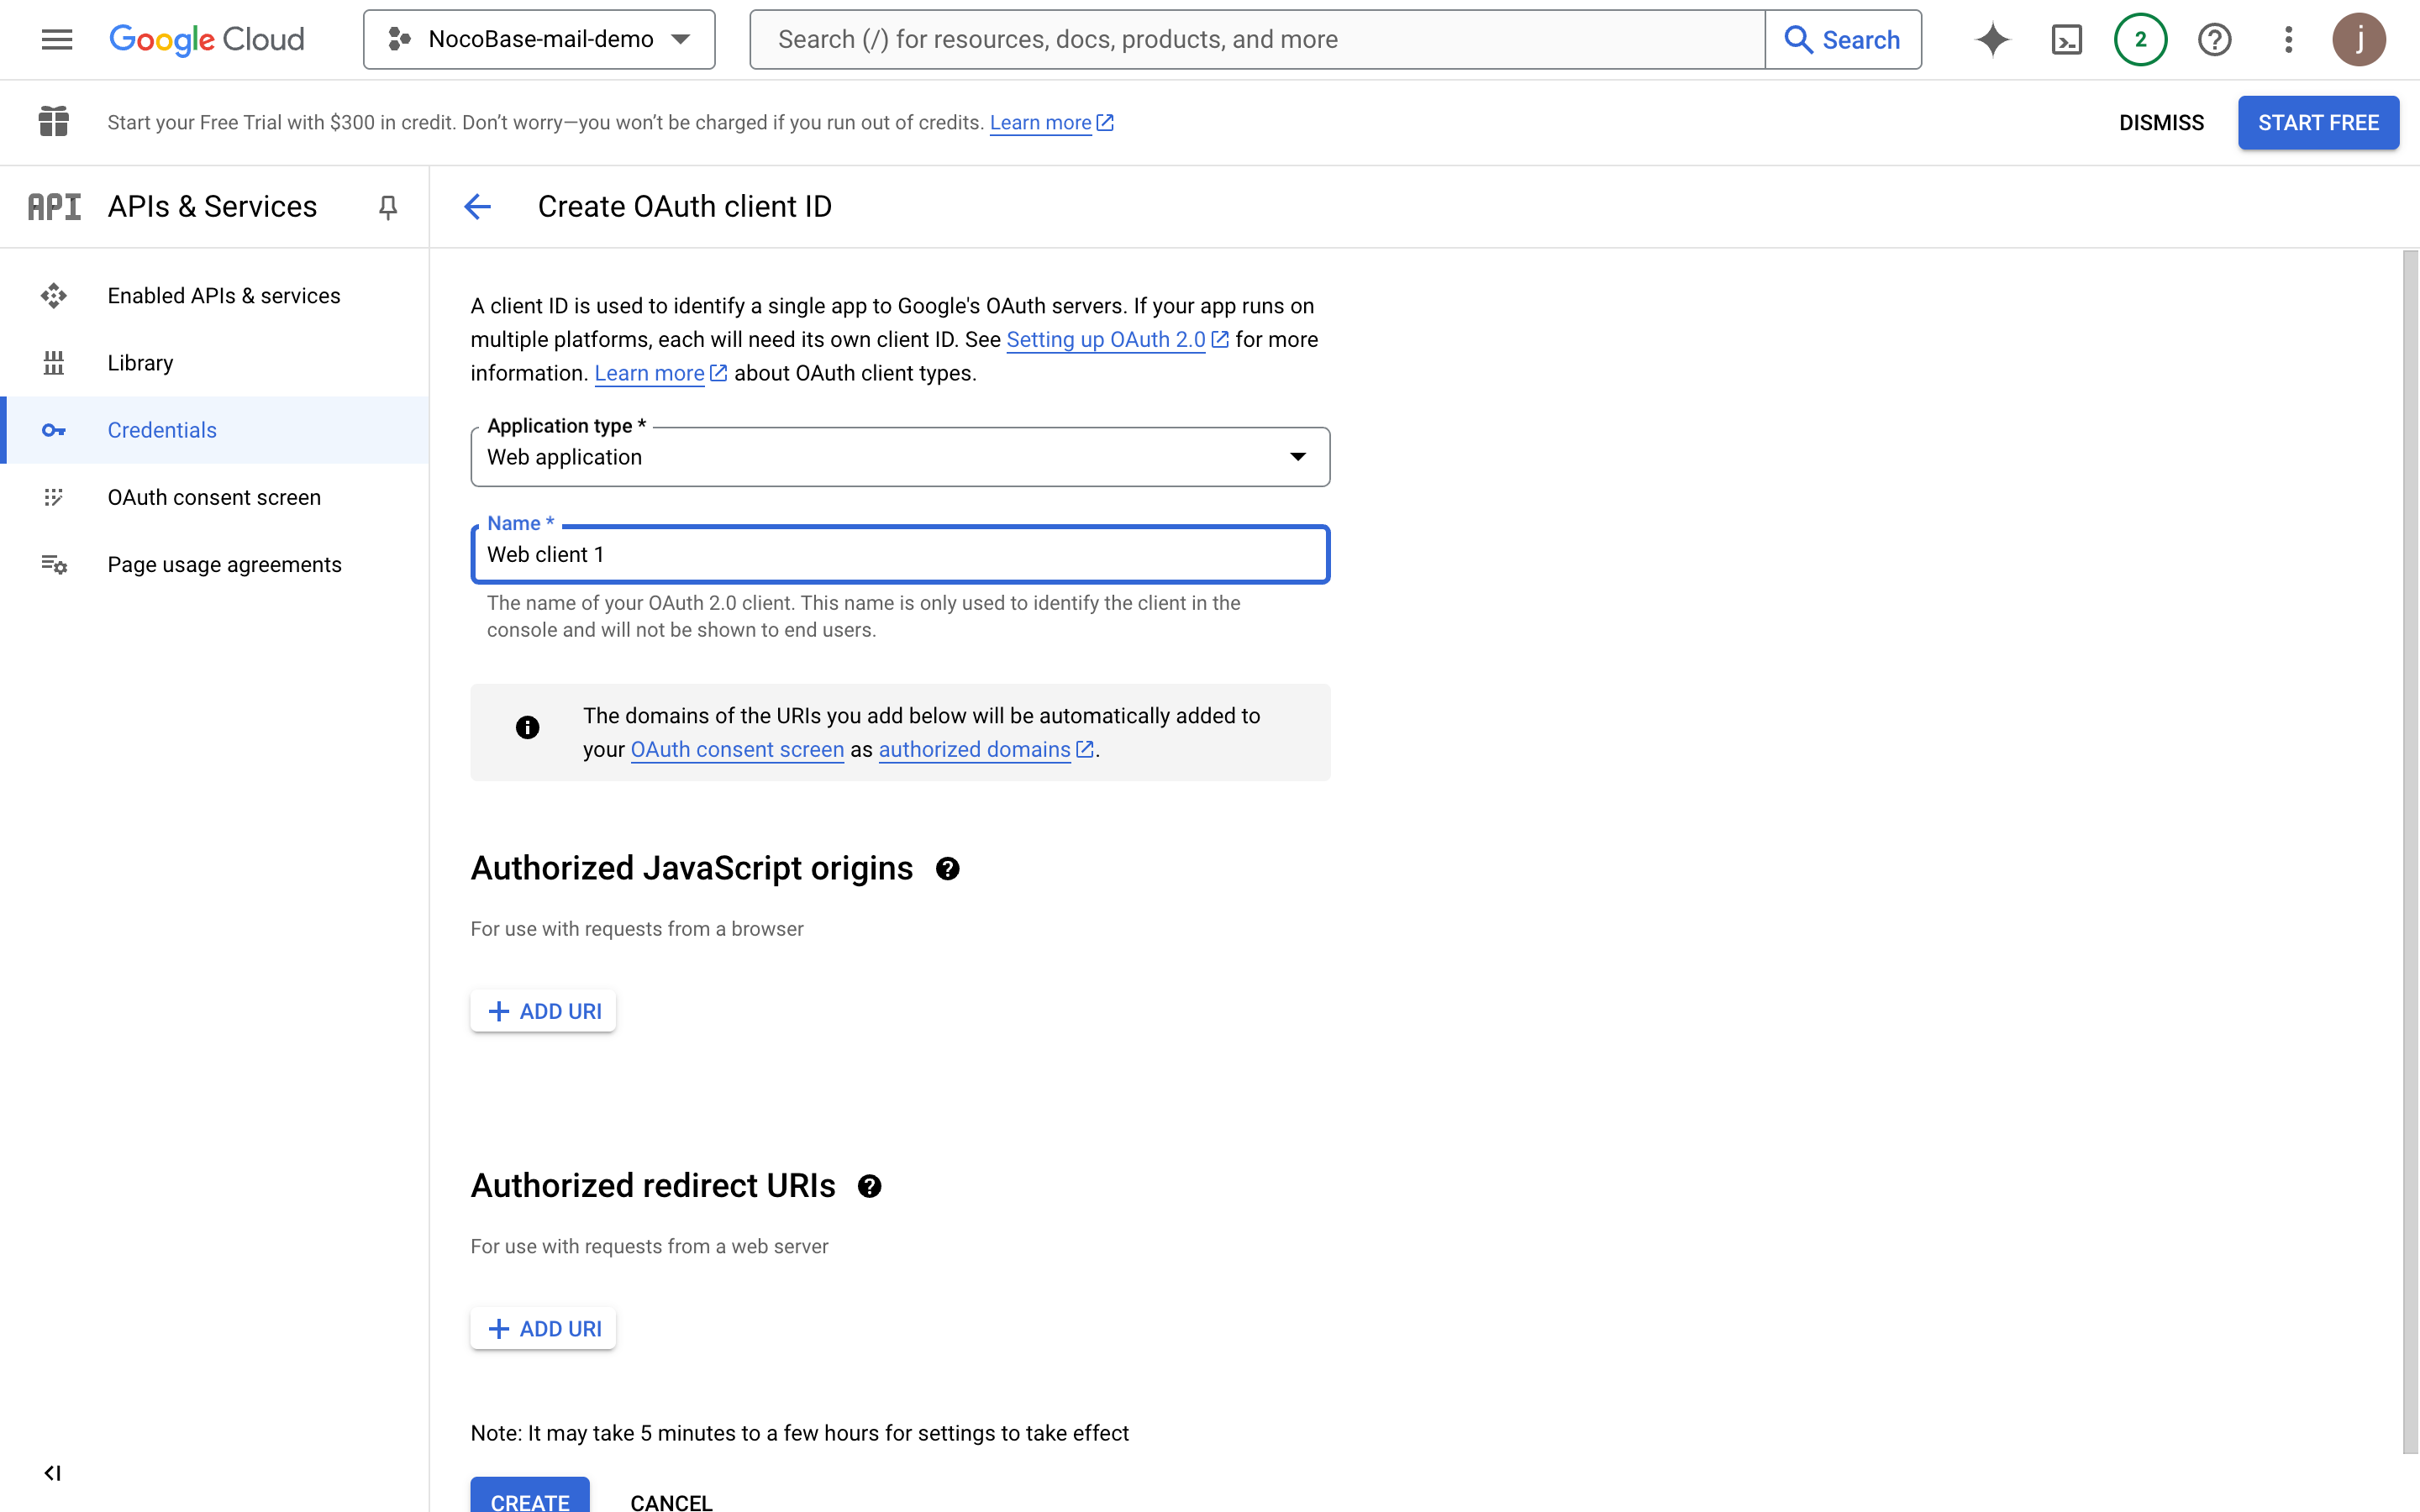Follow the Setting up OAuth 2.0 link

1105,340
